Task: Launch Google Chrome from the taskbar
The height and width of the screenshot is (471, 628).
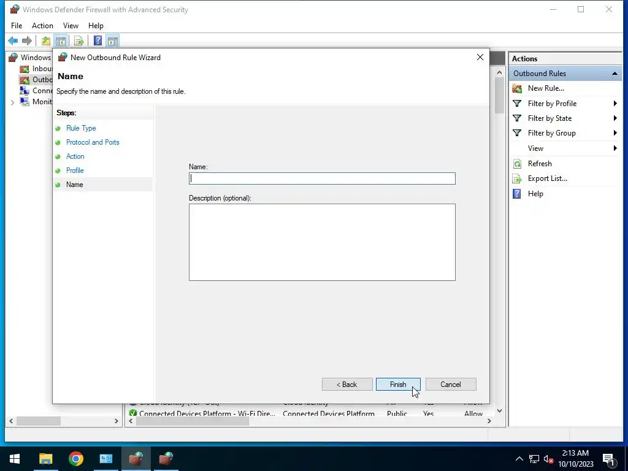Action: point(75,459)
